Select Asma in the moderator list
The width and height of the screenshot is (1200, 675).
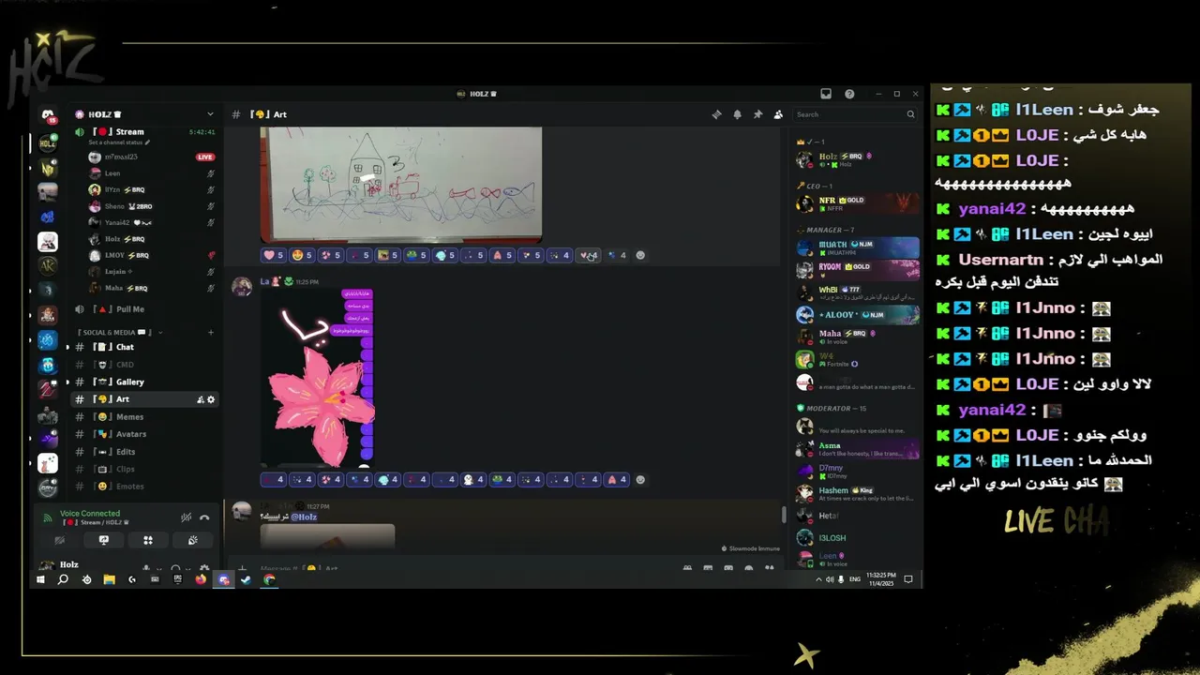[x=858, y=449]
